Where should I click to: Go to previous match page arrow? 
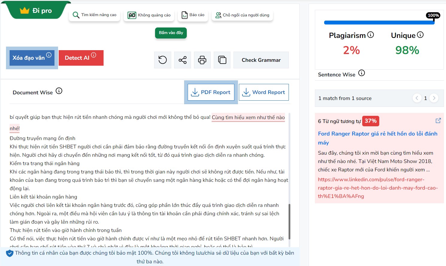pyautogui.click(x=417, y=98)
